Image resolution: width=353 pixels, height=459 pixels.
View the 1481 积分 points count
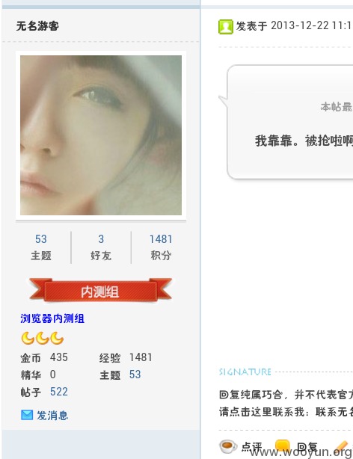(x=161, y=247)
